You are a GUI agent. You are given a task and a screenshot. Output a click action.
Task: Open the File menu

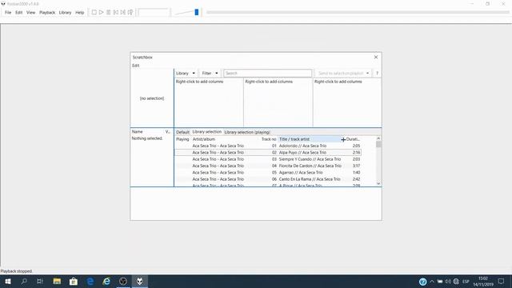pos(8,13)
